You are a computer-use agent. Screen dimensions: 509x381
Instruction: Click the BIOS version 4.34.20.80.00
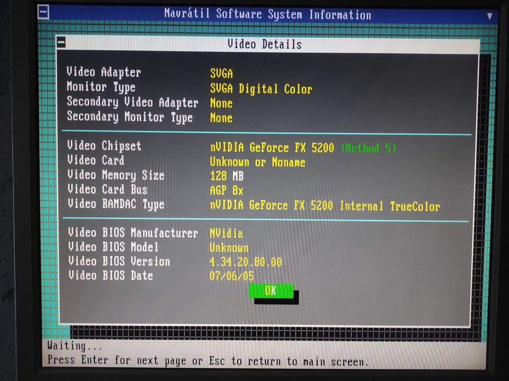(246, 262)
